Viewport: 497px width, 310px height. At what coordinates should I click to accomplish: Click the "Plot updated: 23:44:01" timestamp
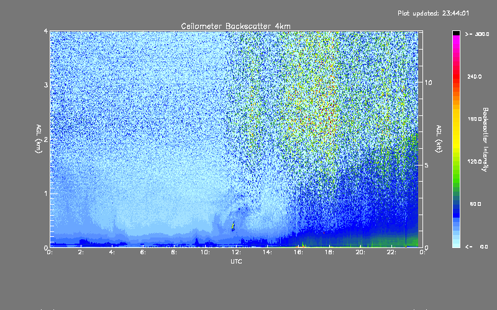coord(433,13)
